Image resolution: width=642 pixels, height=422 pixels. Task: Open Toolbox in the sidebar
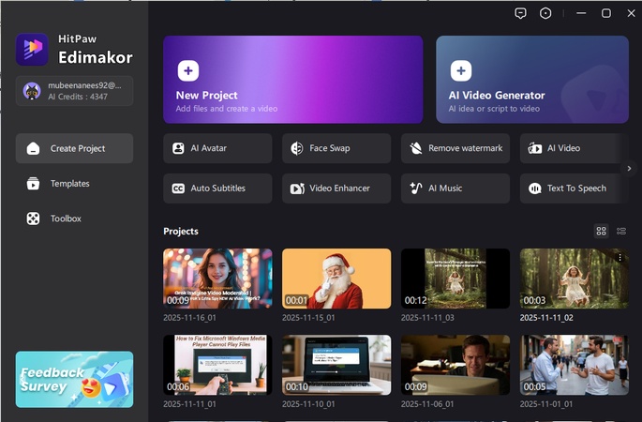[66, 219]
